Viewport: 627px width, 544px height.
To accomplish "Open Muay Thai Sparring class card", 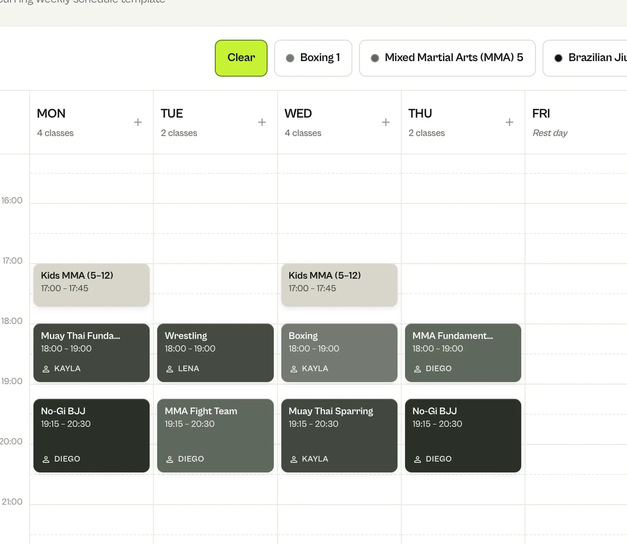I will point(339,436).
